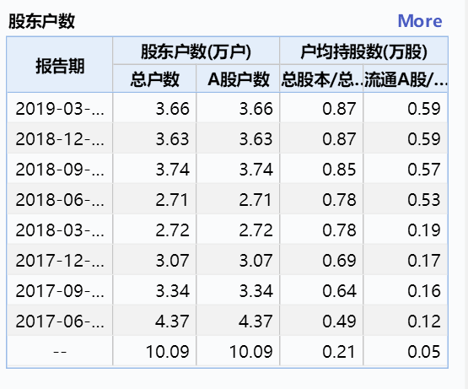Click the 0.05 value in last row
The width and height of the screenshot is (468, 389).
406,351
